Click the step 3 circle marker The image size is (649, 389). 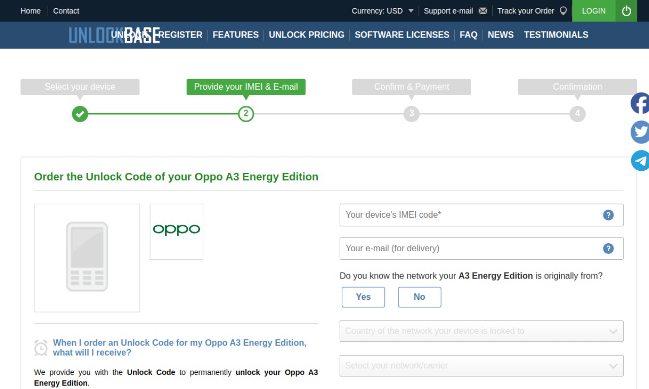[412, 113]
